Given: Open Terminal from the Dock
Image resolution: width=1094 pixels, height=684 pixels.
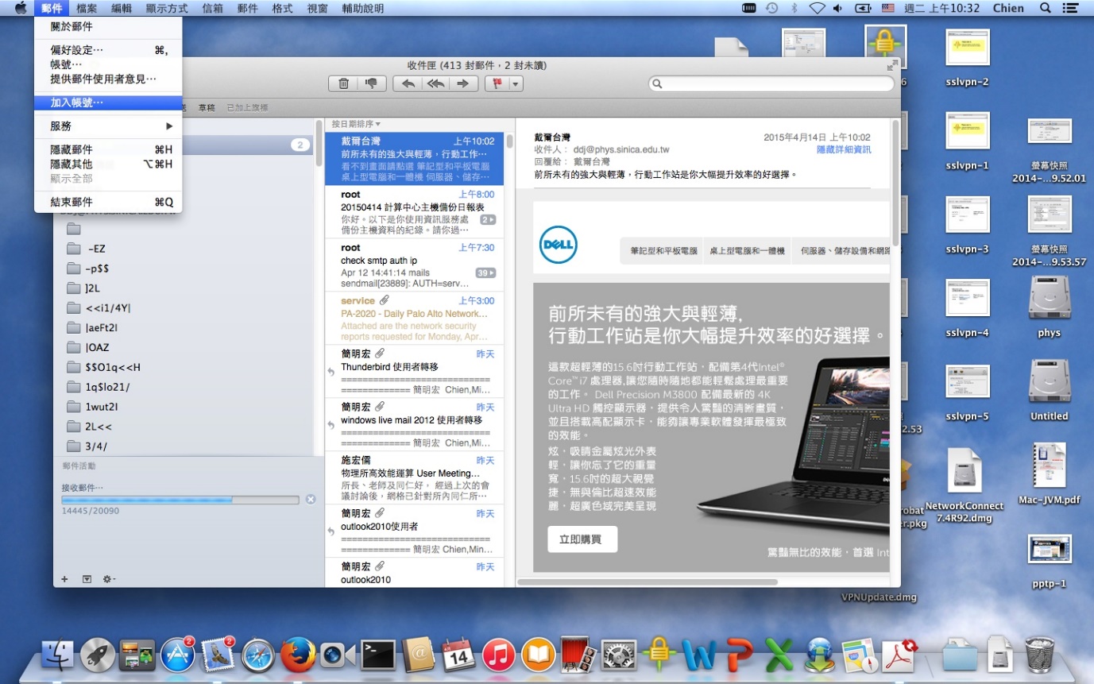Looking at the screenshot, I should [x=378, y=655].
